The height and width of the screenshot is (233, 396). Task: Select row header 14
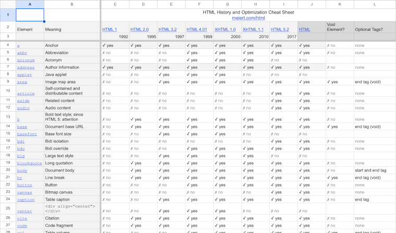(8, 127)
